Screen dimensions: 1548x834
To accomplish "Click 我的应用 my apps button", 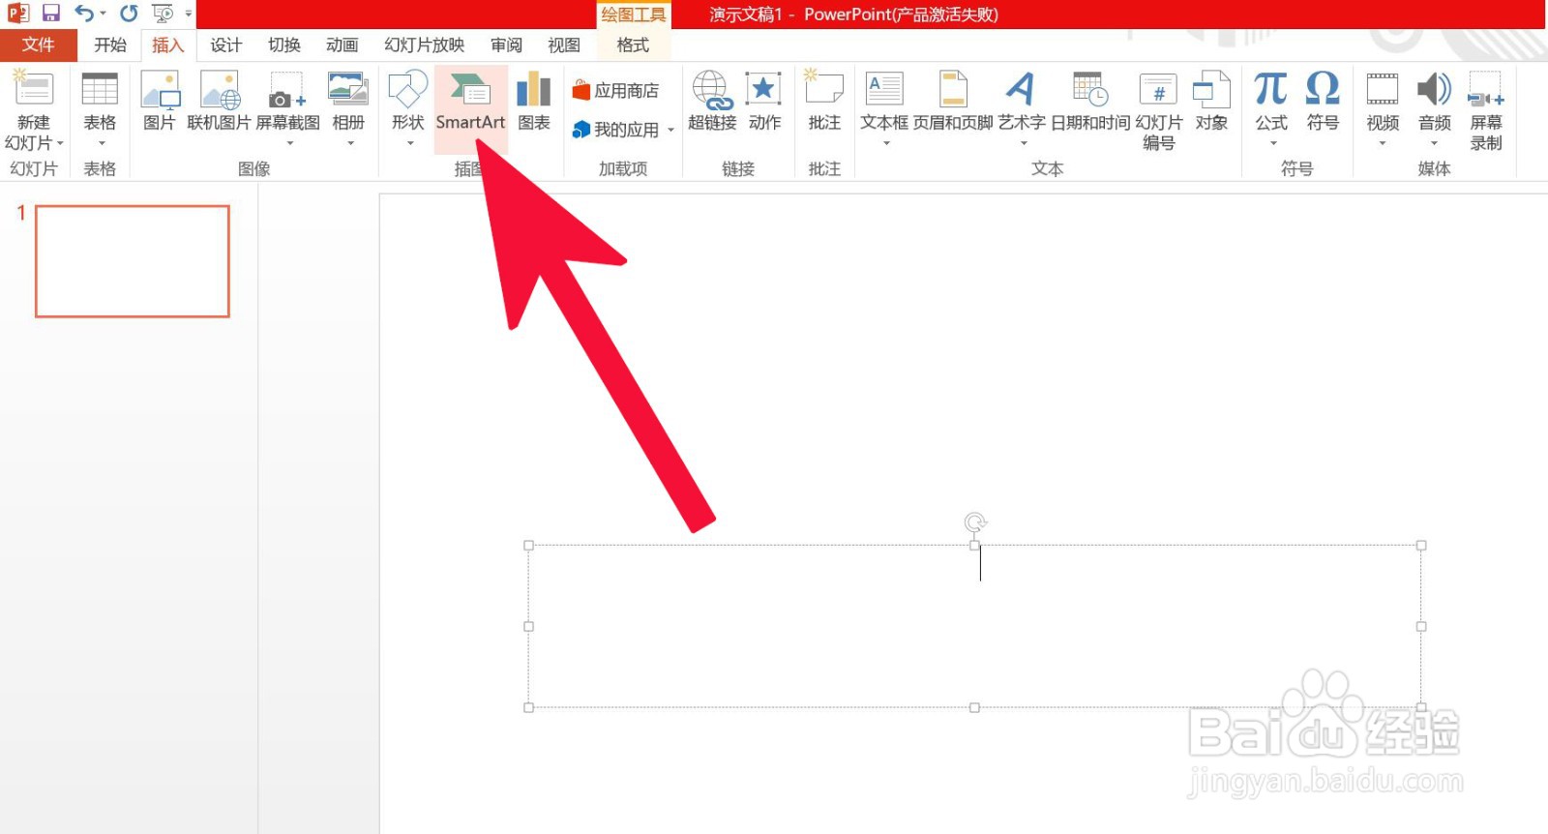I will click(615, 130).
